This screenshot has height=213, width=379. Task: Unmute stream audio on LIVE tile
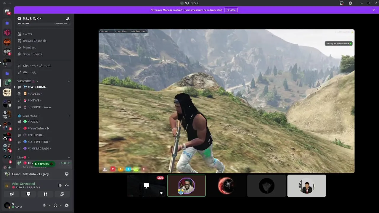pos(162,193)
